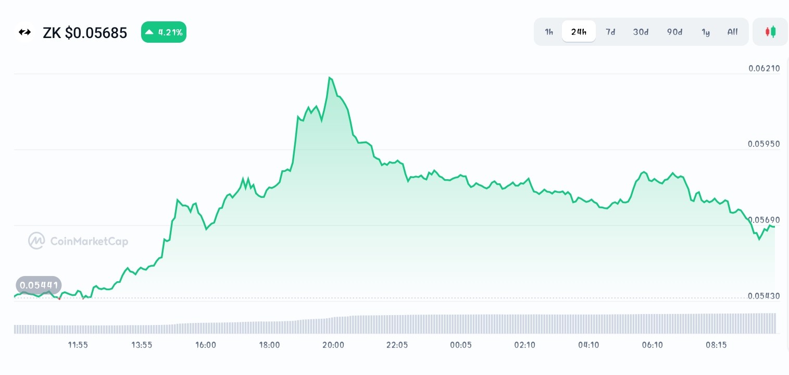The width and height of the screenshot is (789, 375).
Task: Select the All time range
Action: (x=732, y=32)
